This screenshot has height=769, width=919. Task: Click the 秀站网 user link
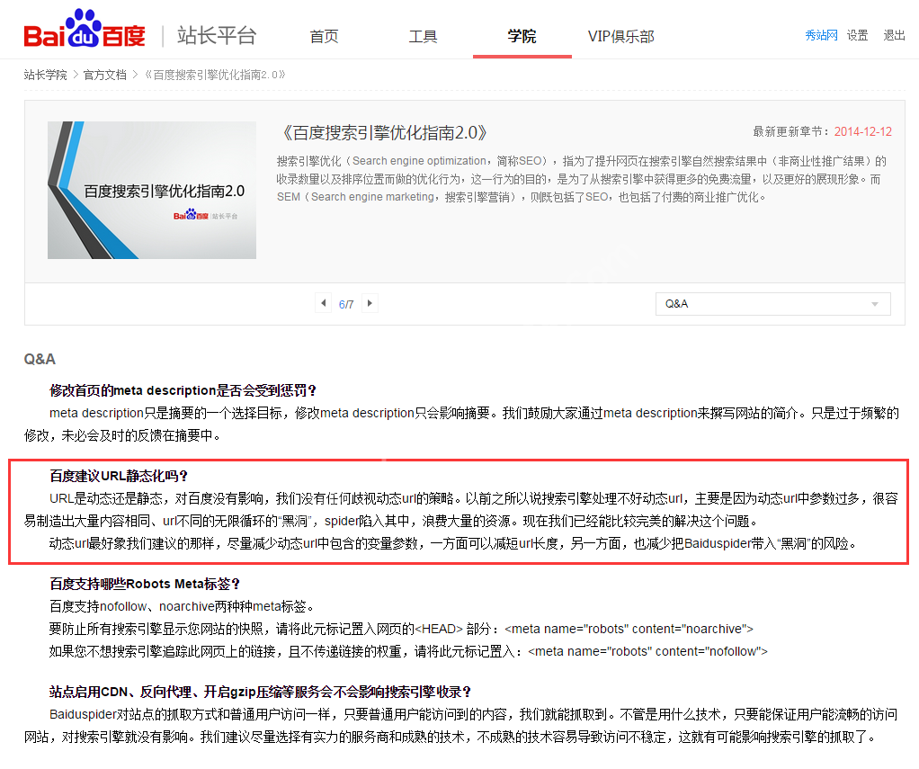tap(821, 35)
